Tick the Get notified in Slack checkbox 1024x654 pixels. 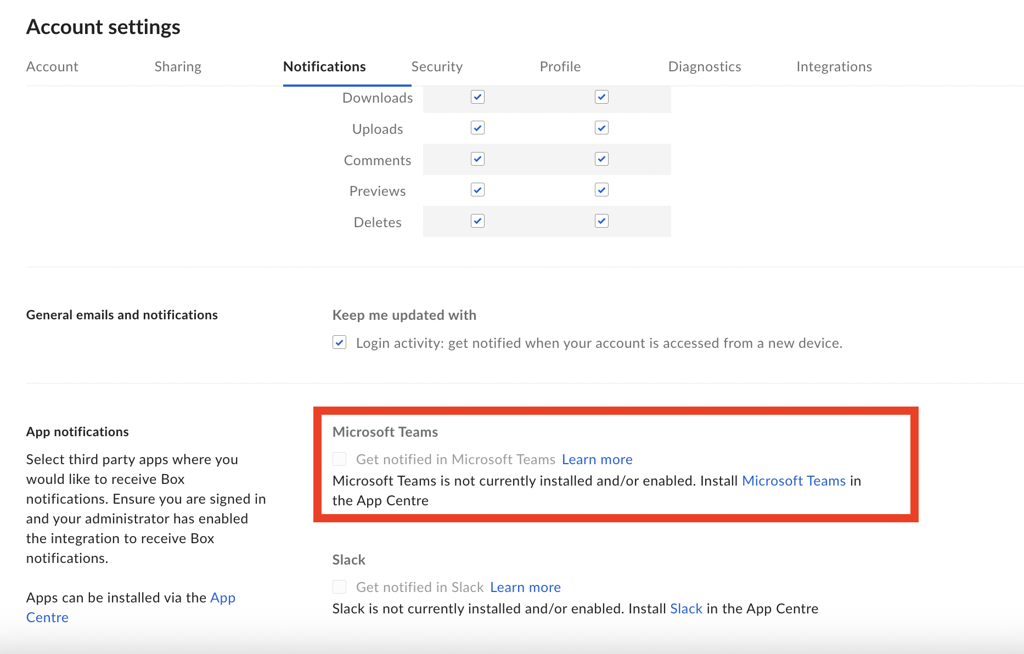(x=340, y=587)
